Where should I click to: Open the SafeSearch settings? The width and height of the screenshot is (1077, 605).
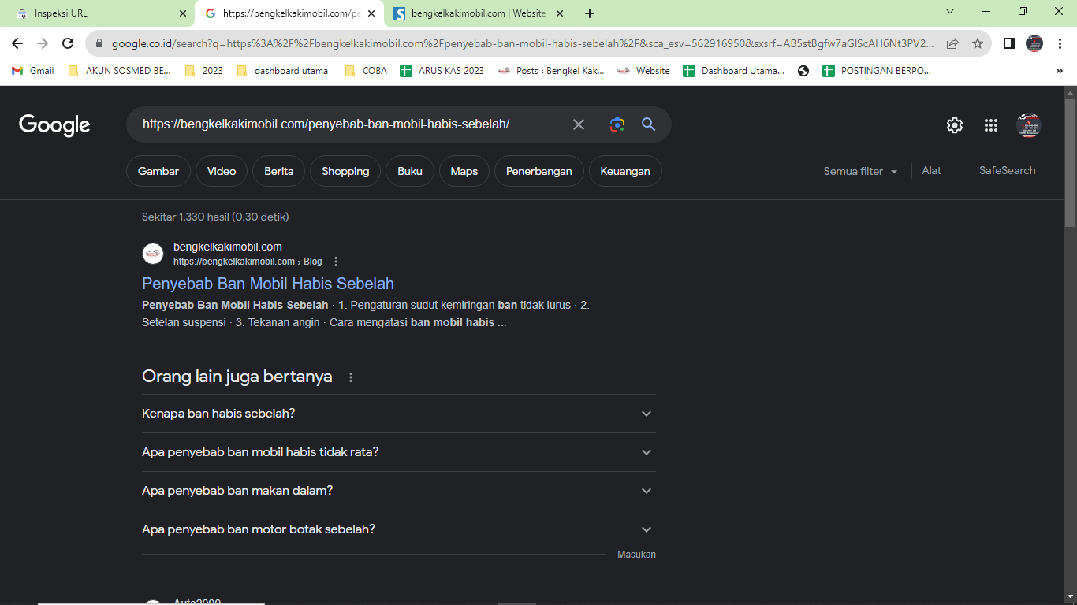coord(1008,170)
